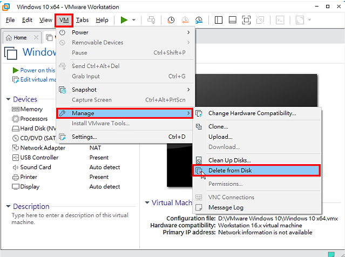Take a snapshot using the toolbar clock icon
The image size is (345, 257).
click(171, 20)
